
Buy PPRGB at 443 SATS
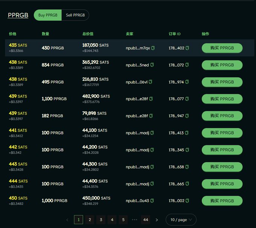click(x=222, y=167)
